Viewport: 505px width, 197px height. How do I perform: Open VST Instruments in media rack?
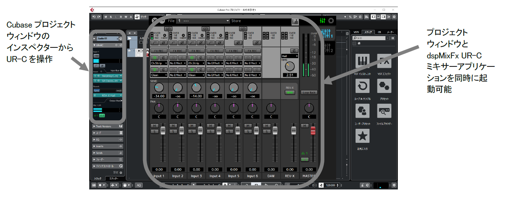click(x=362, y=62)
